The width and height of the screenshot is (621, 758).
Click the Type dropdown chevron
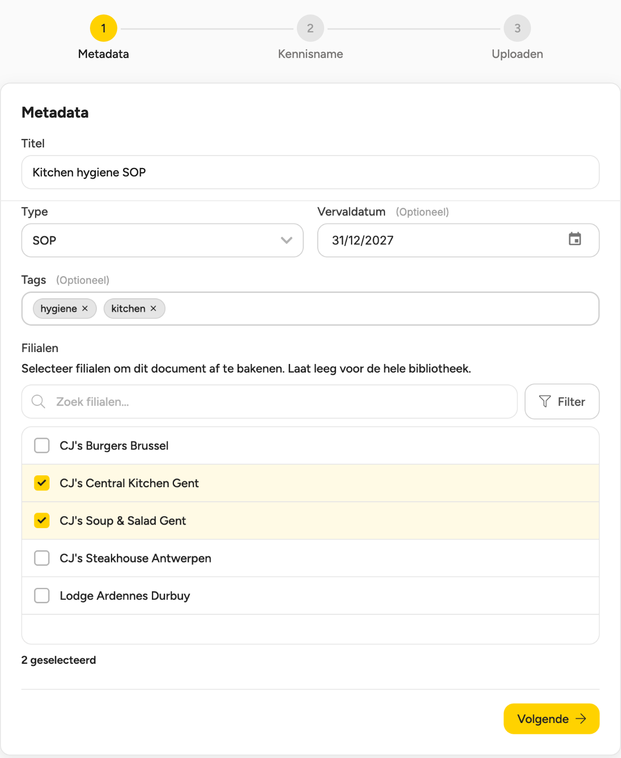point(287,240)
